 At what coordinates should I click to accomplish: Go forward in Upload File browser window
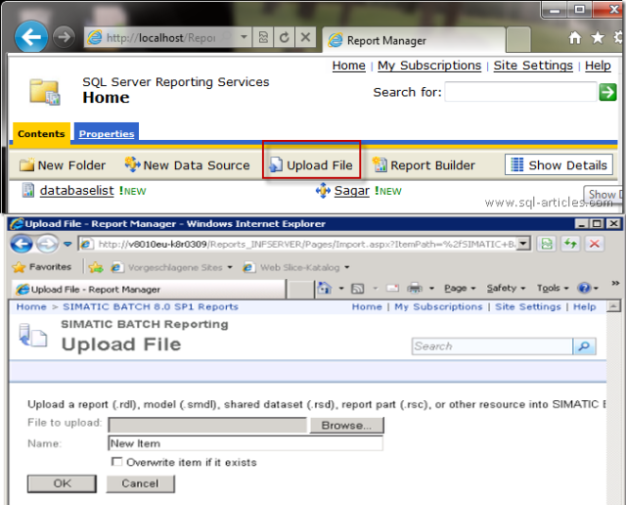(x=47, y=244)
